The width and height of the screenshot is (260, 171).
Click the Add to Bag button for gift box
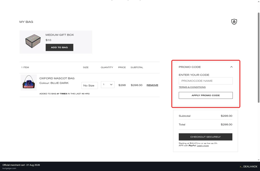59,47
